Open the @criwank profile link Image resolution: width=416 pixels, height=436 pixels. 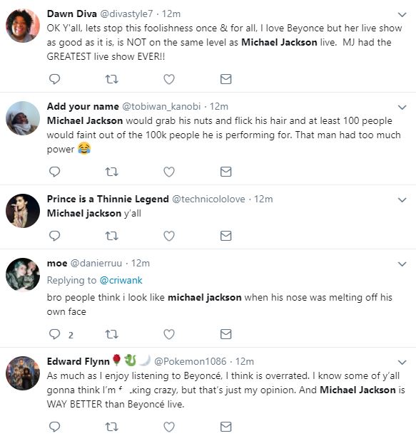point(121,280)
